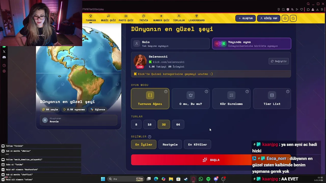
Task: Open Spotify from taskbar
Action: [208, 179]
